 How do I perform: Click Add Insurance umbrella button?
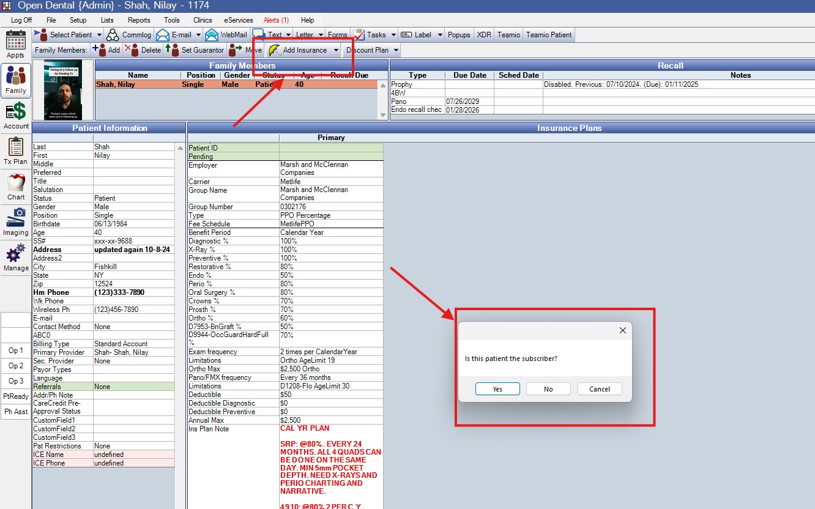click(x=298, y=50)
